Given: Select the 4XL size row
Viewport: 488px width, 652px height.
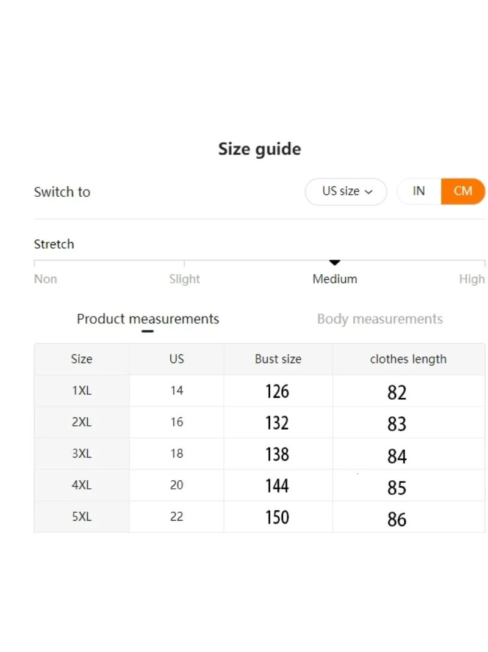Looking at the screenshot, I should (x=82, y=485).
